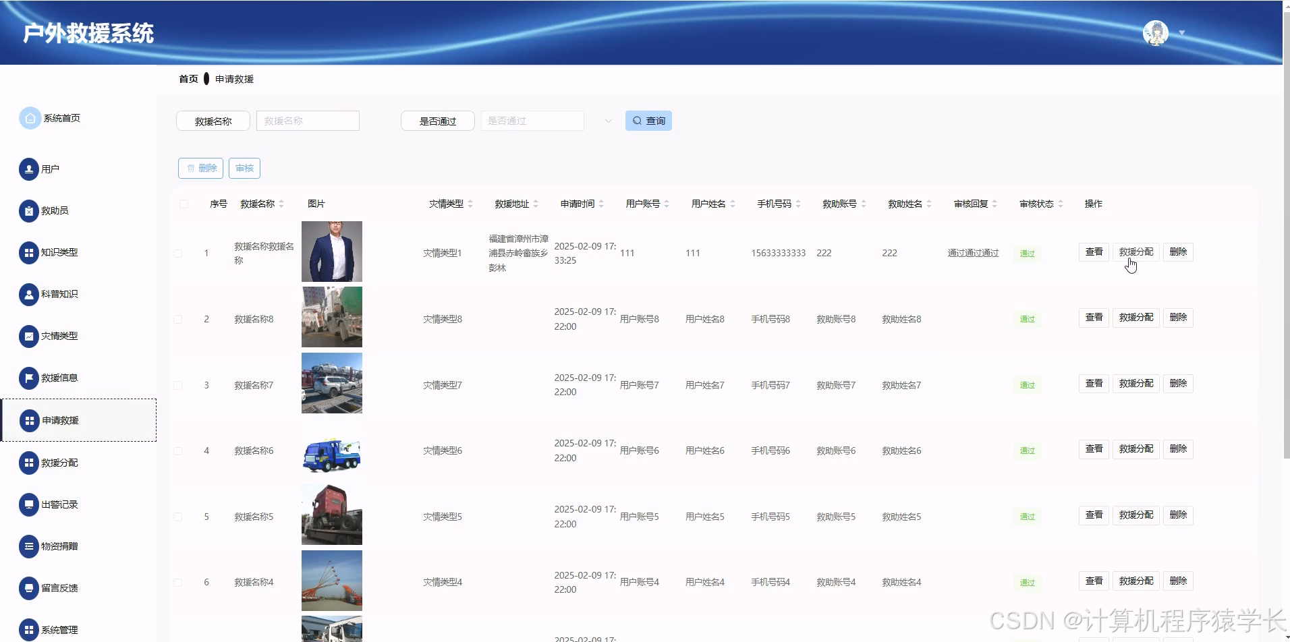This screenshot has width=1290, height=642.
Task: Click the 删除 button above the table
Action: (200, 168)
